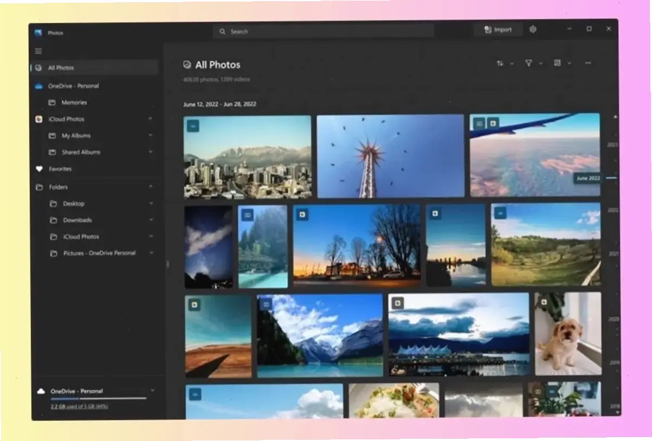Collapse the Folders section chevron
The width and height of the screenshot is (652, 441).
[151, 187]
